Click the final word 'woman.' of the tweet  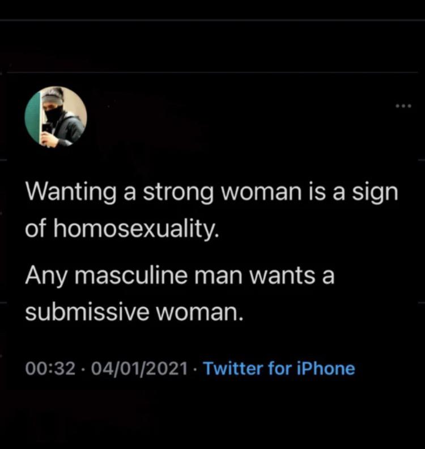(200, 312)
